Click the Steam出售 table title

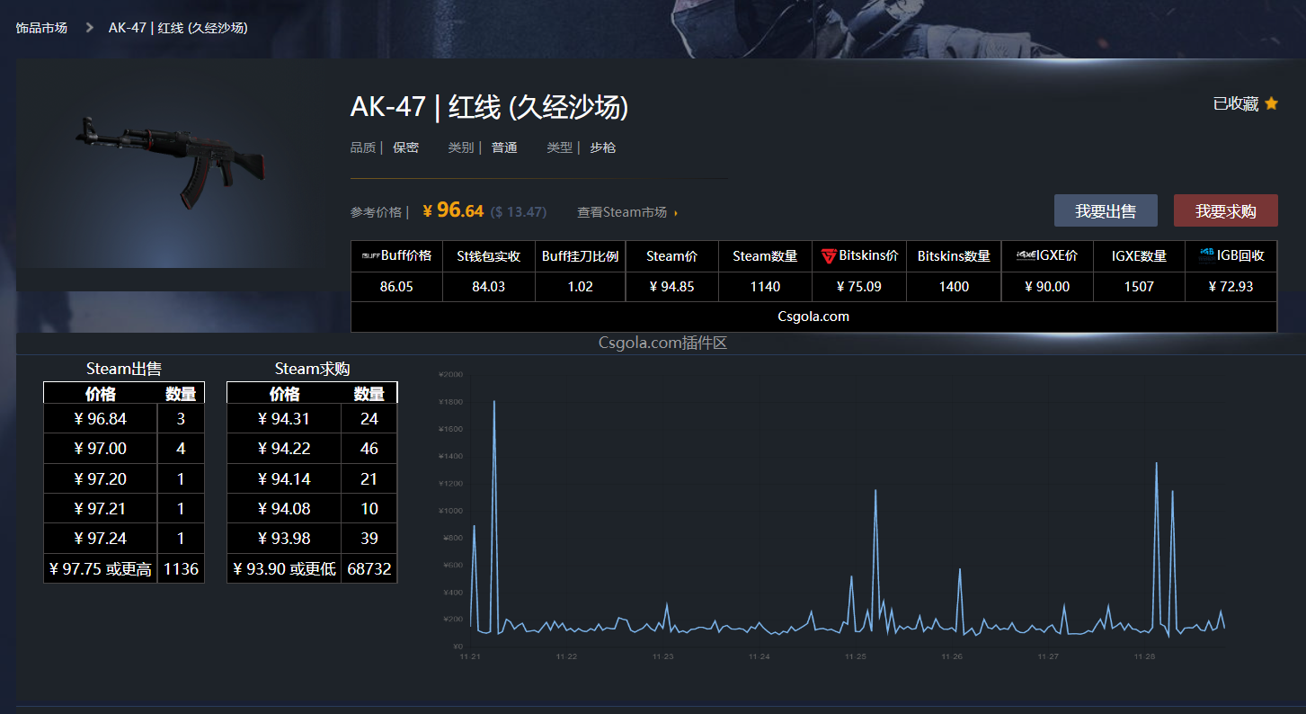(x=124, y=369)
